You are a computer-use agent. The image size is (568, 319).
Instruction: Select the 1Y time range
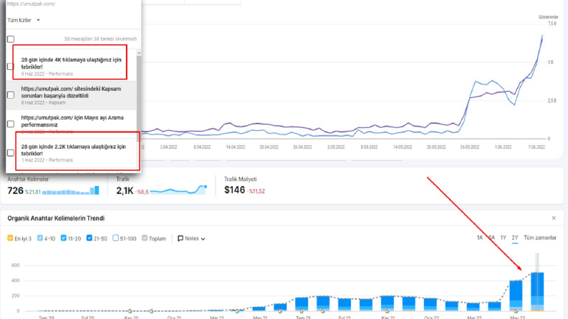coord(503,237)
